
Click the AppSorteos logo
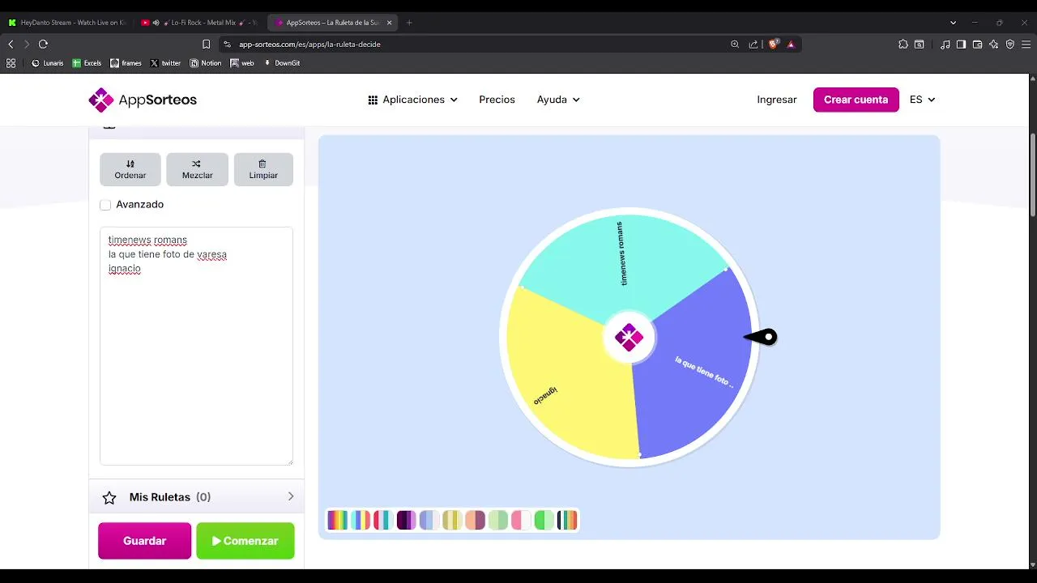coord(143,100)
